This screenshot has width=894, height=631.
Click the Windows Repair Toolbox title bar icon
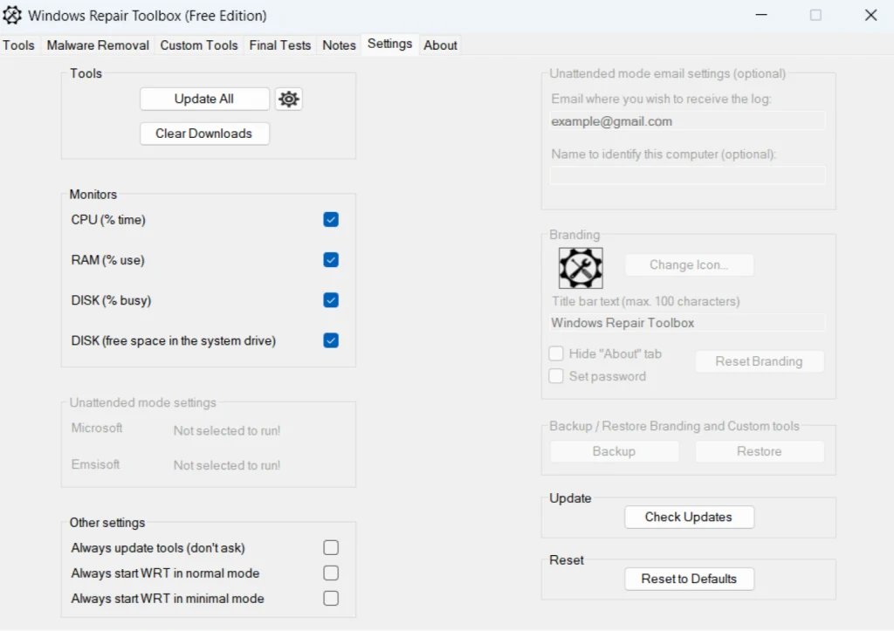(11, 15)
